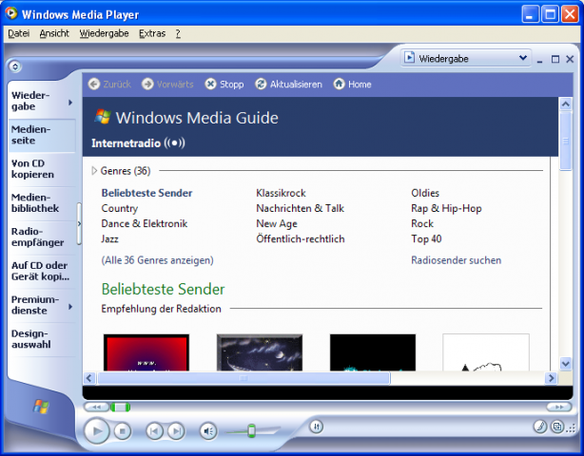Toggle menu bar show/hide round button
This screenshot has width=584, height=456.
tap(15, 66)
